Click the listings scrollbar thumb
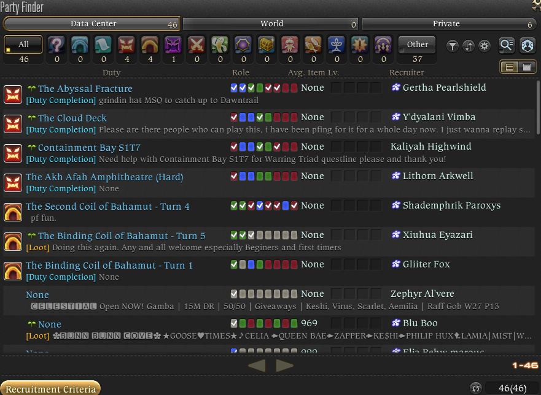This screenshot has height=395, width=541. coord(539,107)
